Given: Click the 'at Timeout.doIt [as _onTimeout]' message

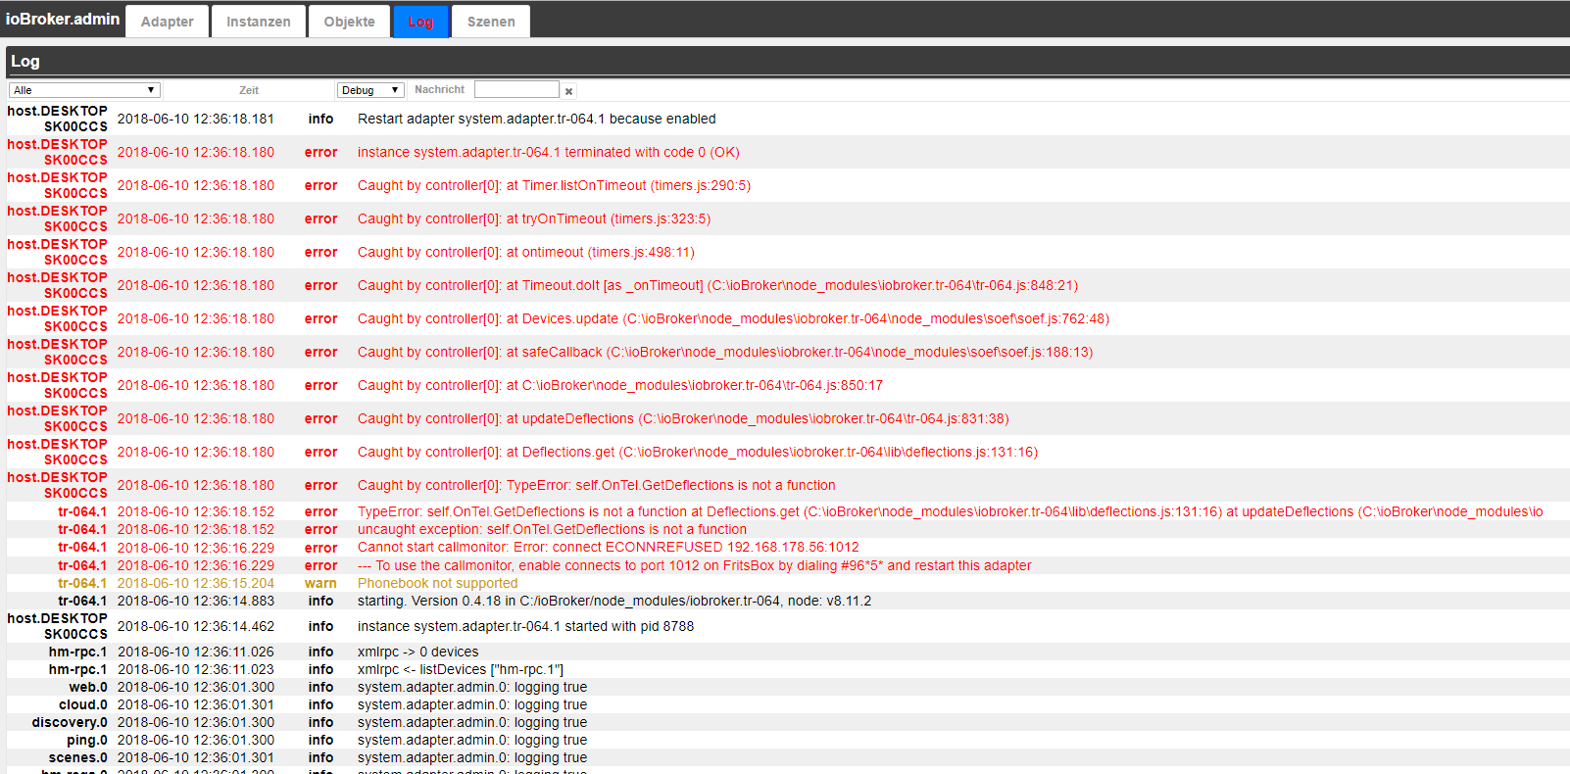Looking at the screenshot, I should point(717,285).
